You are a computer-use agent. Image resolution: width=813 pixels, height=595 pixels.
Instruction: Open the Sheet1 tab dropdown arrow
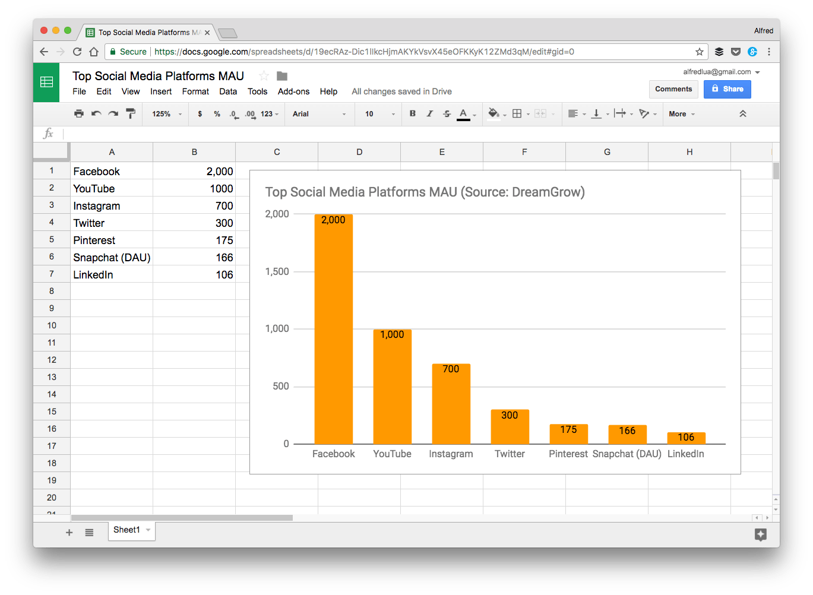(148, 530)
